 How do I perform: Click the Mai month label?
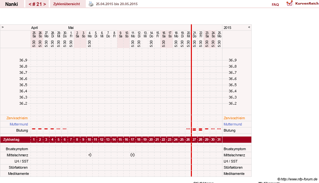pos(71,28)
